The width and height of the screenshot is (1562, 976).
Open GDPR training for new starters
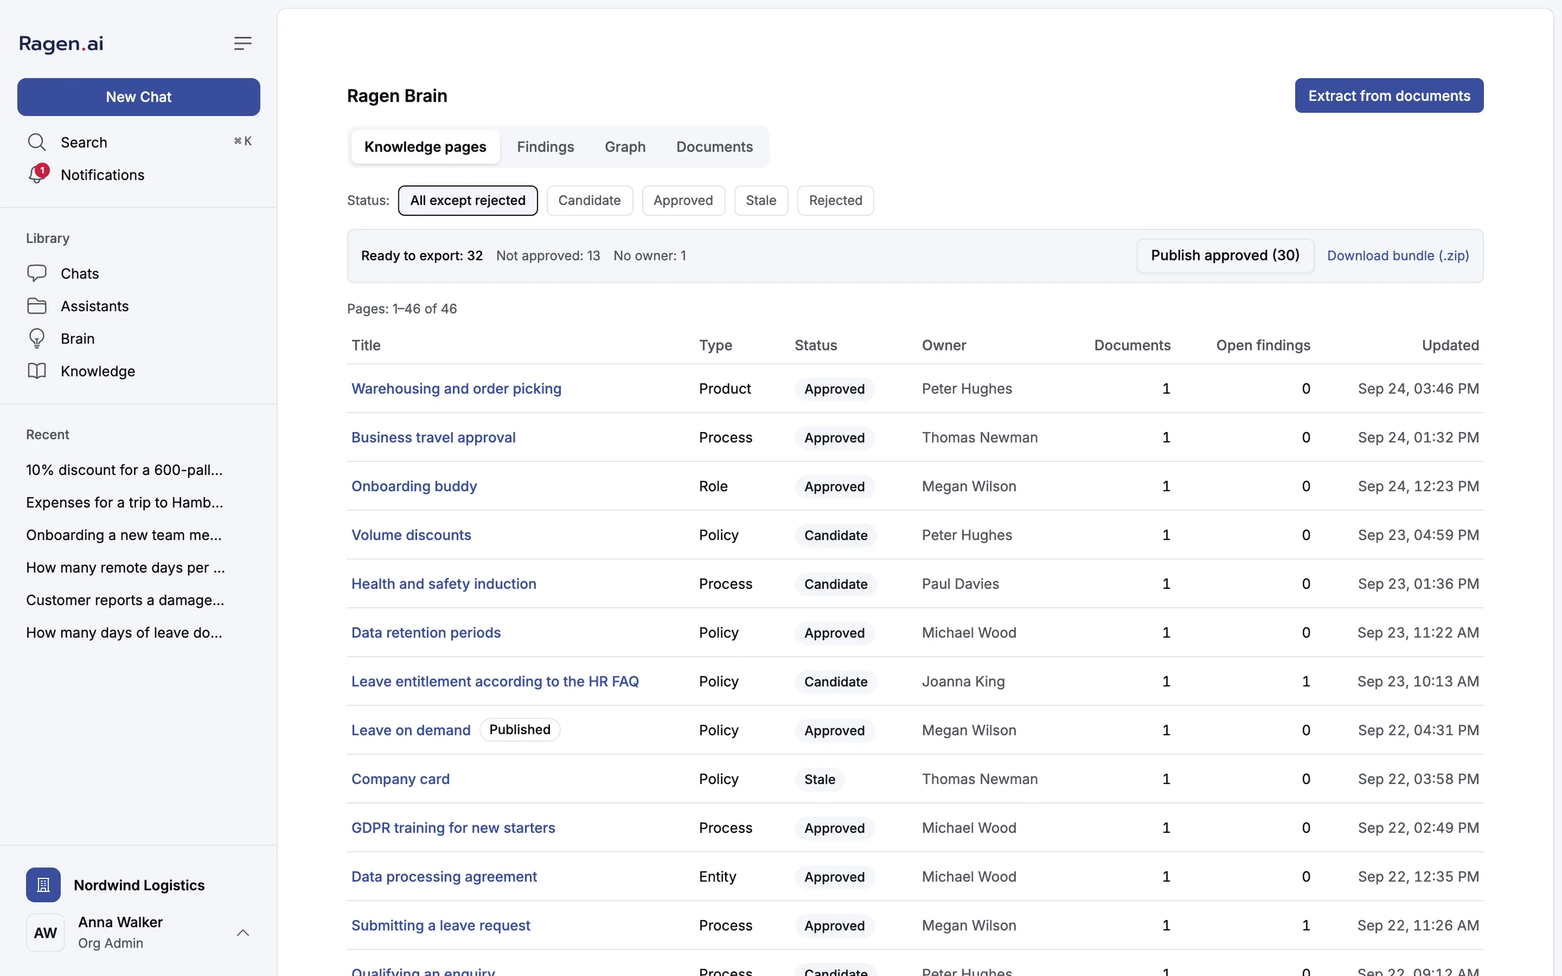point(453,828)
